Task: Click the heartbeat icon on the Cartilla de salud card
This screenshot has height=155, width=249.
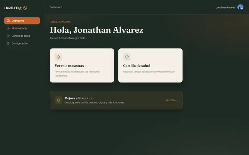Action: [127, 57]
